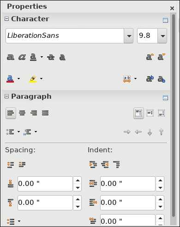Decrement before text indent value
This screenshot has height=227, width=180.
point(160,188)
